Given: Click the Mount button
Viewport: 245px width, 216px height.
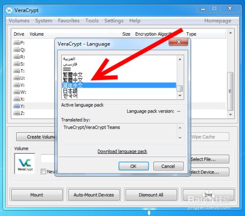Looking at the screenshot, I should [37, 195].
